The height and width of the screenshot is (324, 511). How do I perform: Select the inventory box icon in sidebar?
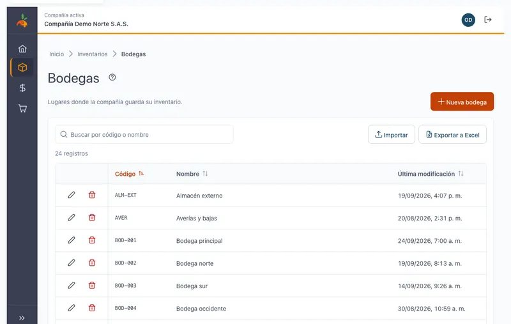(x=22, y=68)
